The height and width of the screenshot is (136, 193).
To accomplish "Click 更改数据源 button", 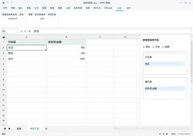I will (40, 15).
